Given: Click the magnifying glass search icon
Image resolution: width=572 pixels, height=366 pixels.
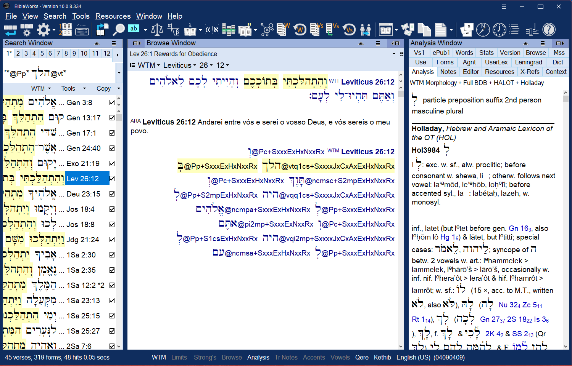Looking at the screenshot, I should click(x=118, y=30).
